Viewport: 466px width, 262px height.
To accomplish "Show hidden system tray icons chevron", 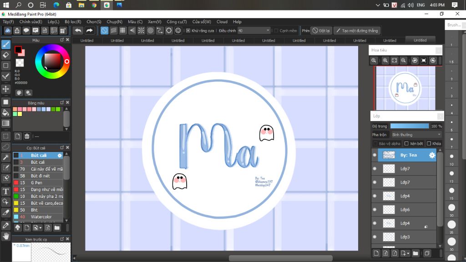I will (x=378, y=5).
